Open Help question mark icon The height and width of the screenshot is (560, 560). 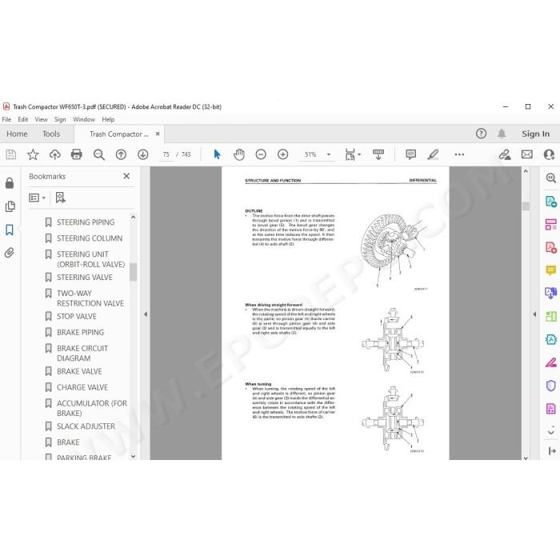tap(481, 134)
